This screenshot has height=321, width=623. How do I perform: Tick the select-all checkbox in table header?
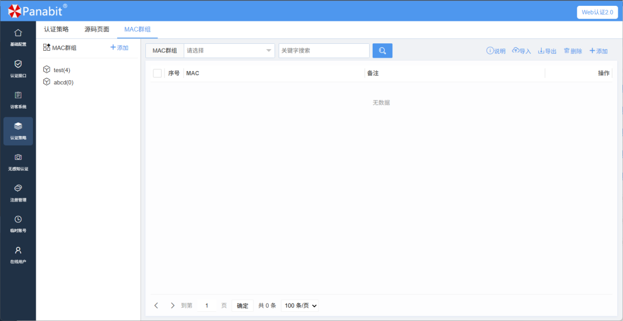(157, 73)
